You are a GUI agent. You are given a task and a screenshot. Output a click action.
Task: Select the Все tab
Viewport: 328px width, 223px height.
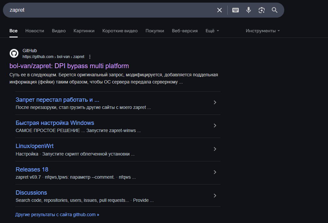pyautogui.click(x=13, y=31)
